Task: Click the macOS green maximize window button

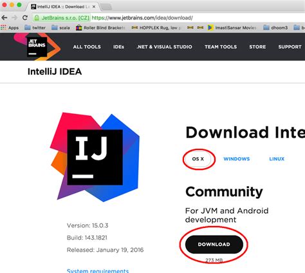Action: point(19,5)
